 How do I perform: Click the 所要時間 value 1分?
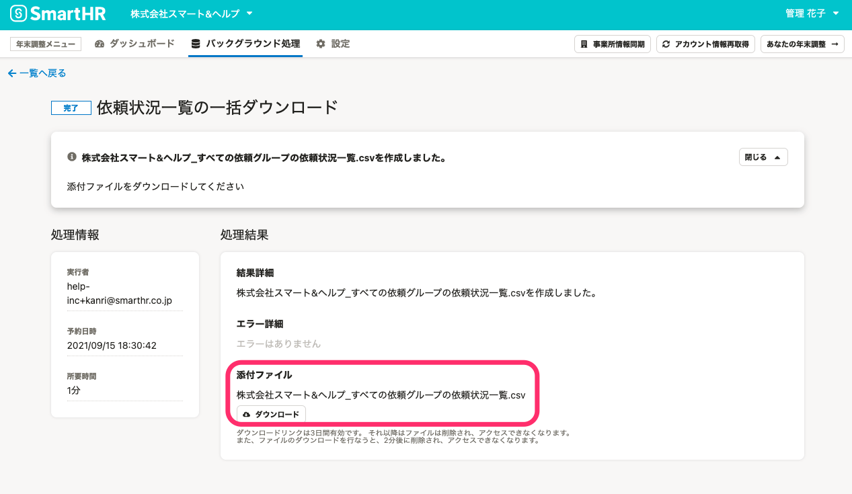pyautogui.click(x=74, y=390)
